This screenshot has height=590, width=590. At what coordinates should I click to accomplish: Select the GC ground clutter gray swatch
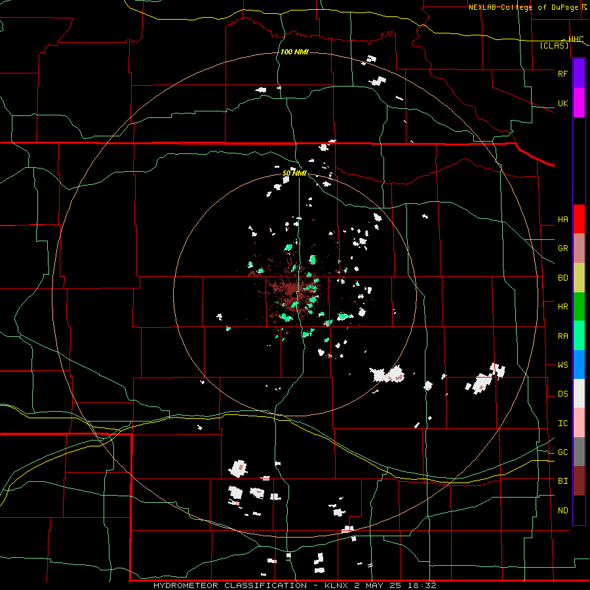579,452
